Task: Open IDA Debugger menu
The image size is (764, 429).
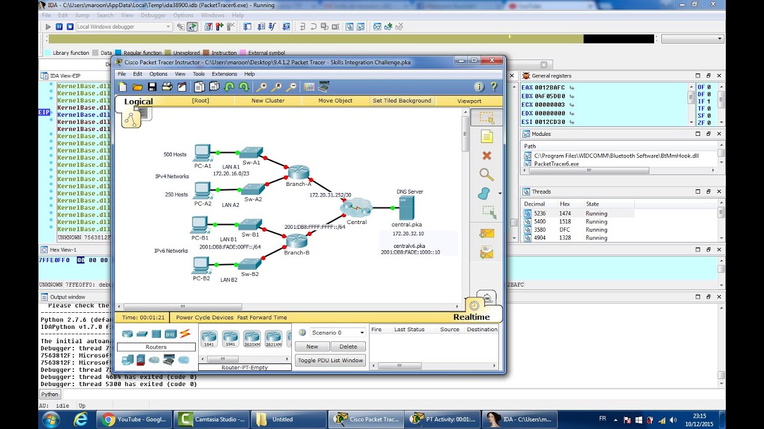Action: pyautogui.click(x=153, y=15)
